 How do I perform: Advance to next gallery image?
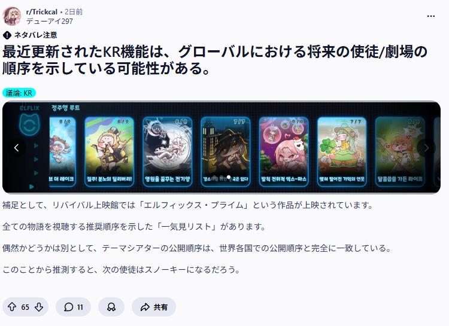click(x=426, y=148)
